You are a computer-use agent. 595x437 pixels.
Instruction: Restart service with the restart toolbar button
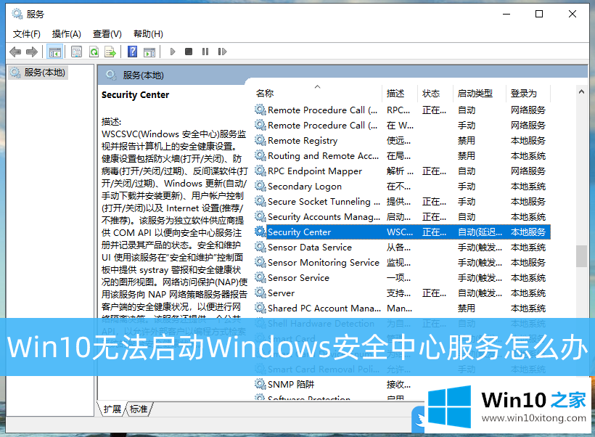(222, 52)
